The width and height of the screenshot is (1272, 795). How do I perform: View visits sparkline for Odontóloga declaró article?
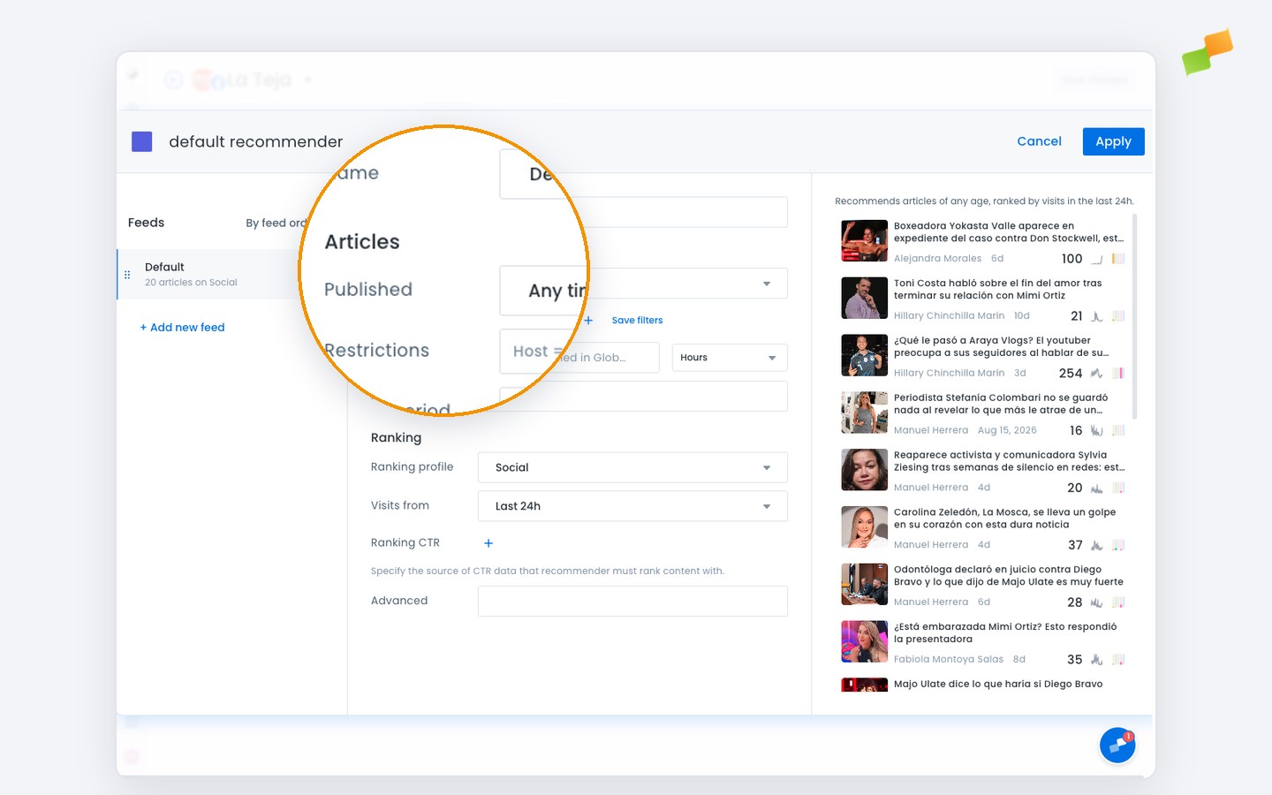click(1097, 603)
